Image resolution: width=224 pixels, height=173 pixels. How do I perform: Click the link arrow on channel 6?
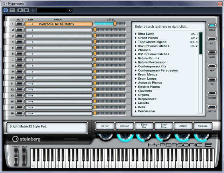click(30, 54)
